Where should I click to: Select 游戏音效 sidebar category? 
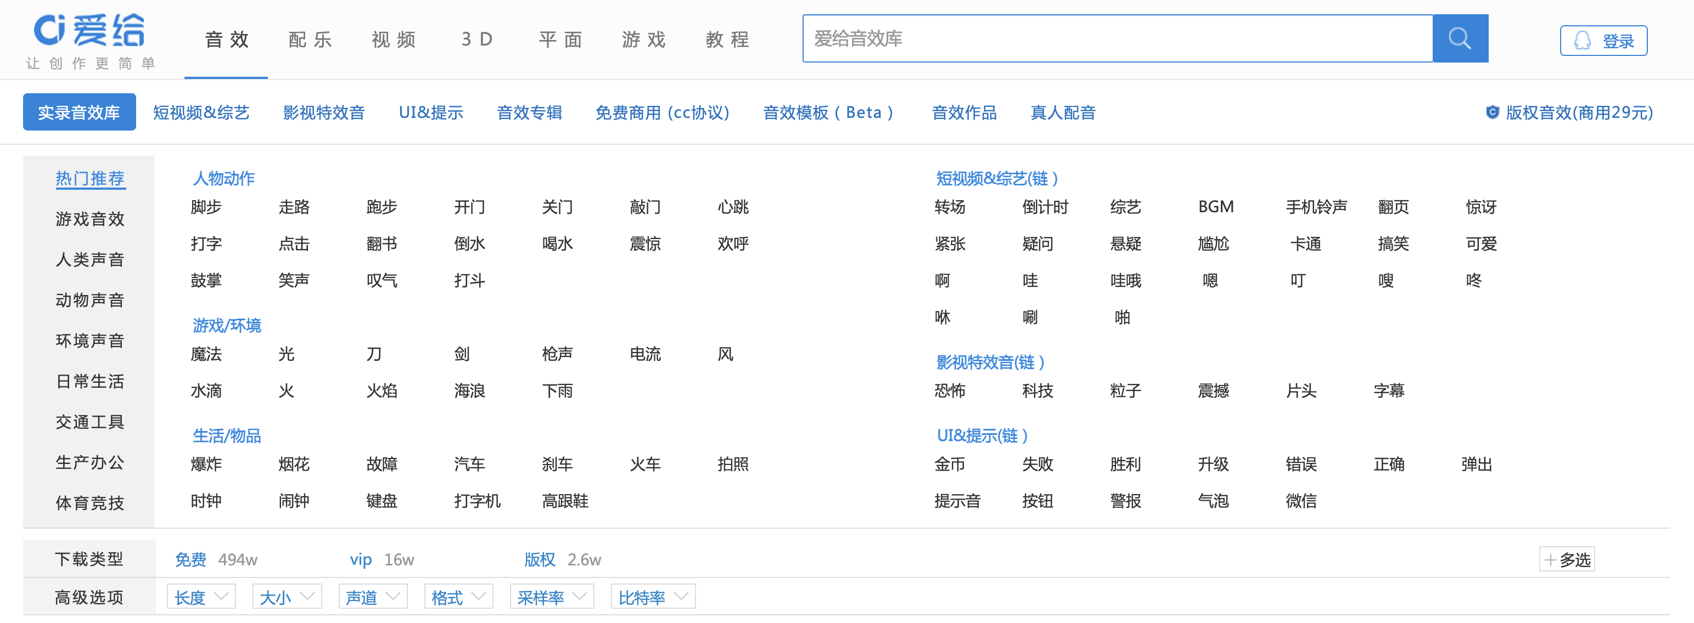90,219
